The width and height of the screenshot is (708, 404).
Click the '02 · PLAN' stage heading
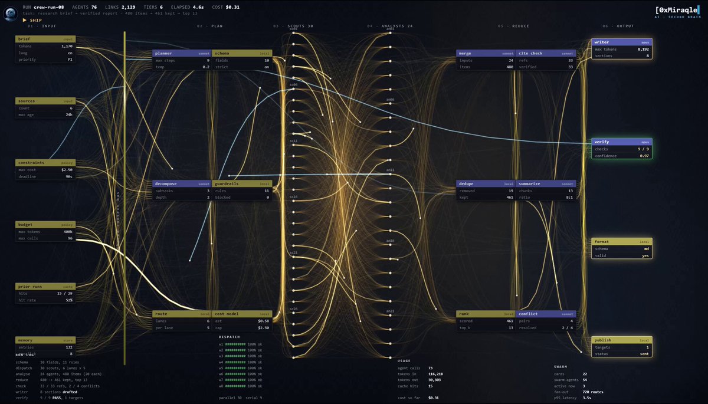[x=210, y=27]
